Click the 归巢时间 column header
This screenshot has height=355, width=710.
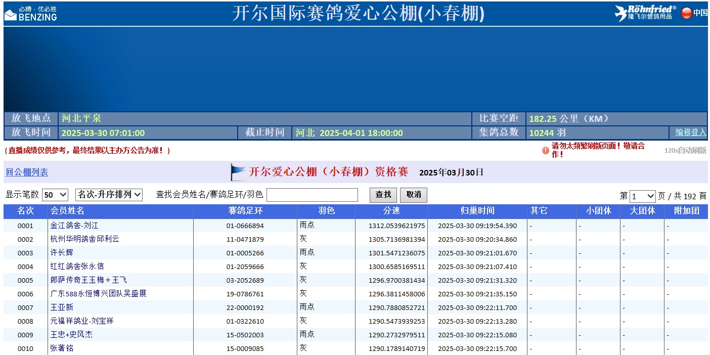click(477, 211)
